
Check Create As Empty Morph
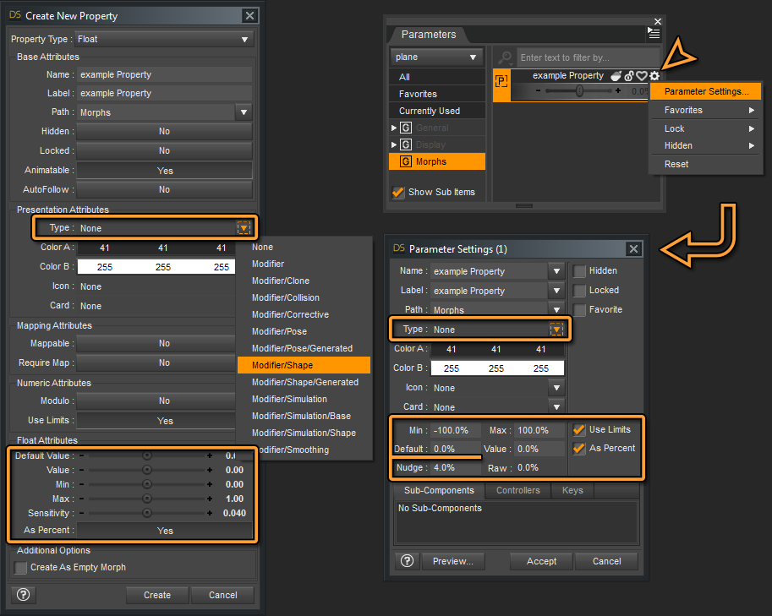[20, 568]
